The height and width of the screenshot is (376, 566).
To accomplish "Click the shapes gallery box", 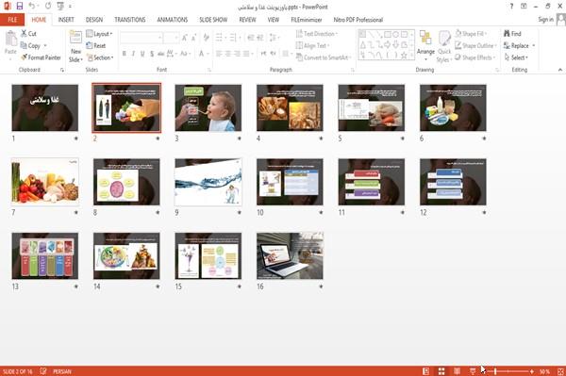I will [x=386, y=45].
